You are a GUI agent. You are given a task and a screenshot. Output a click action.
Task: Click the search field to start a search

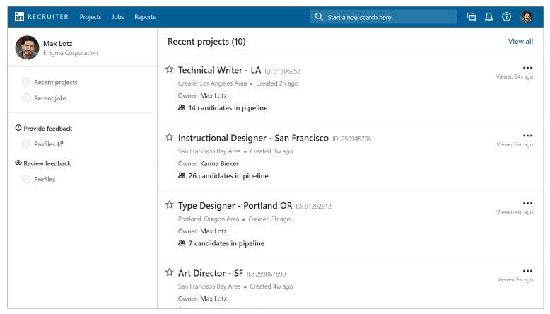point(384,17)
